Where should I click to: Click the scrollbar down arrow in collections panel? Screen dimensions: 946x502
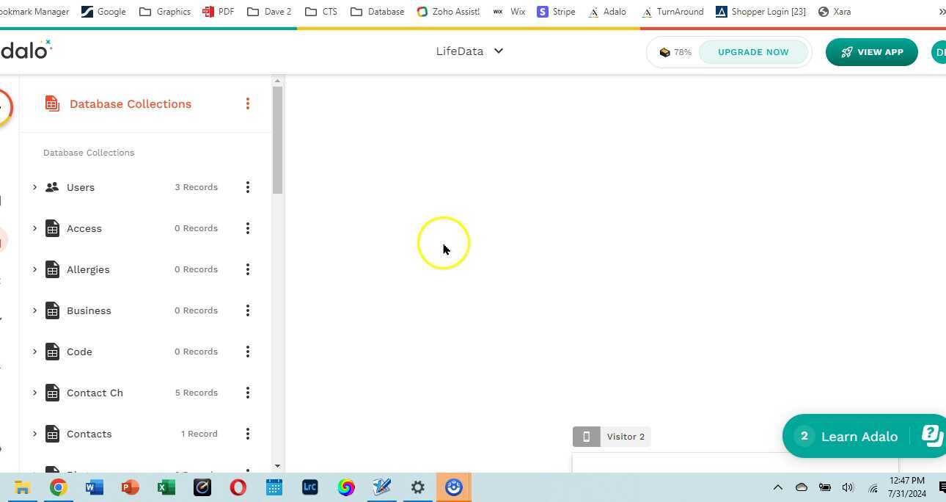coord(277,465)
